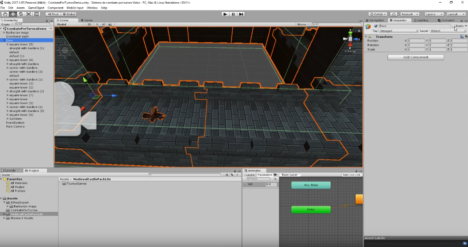
Task: Select the Hand tool in the toolbar
Action: [5, 14]
